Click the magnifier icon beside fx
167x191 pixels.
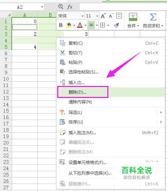click(61, 7)
